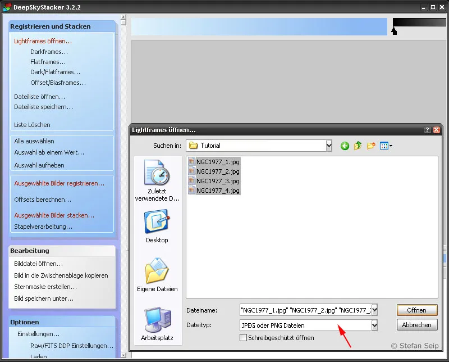Click Dark/Flatframes link in sidebar
The width and height of the screenshot is (449, 362).
(x=55, y=72)
